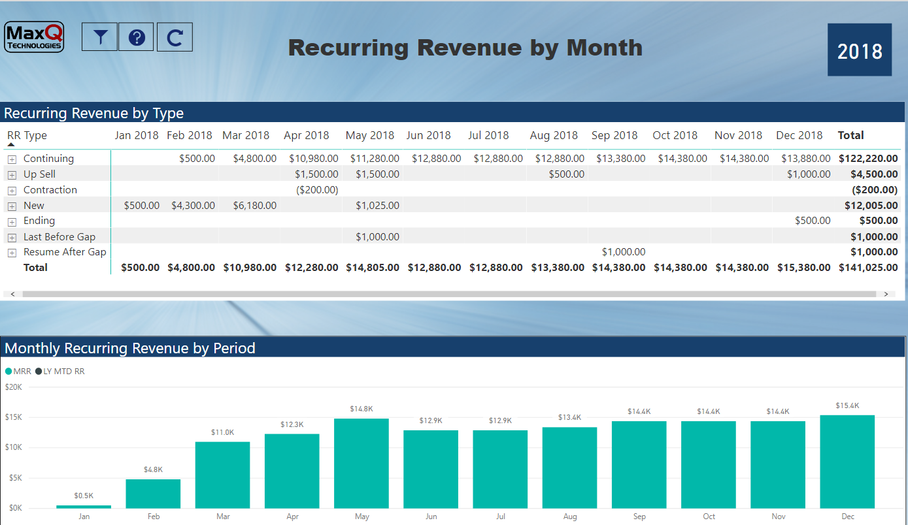Viewport: 908px width, 525px height.
Task: Select the Aug bar in chart
Action: [569, 468]
